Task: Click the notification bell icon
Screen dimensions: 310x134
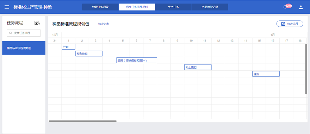Action: tap(285, 7)
